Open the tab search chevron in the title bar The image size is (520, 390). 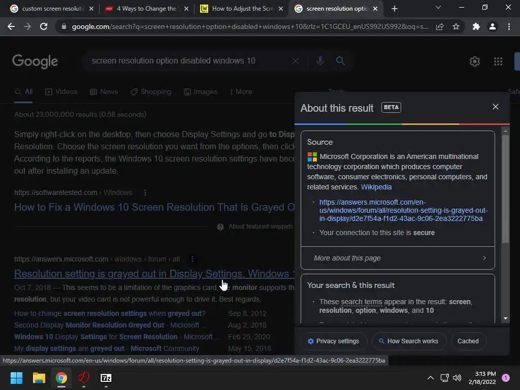(x=438, y=7)
